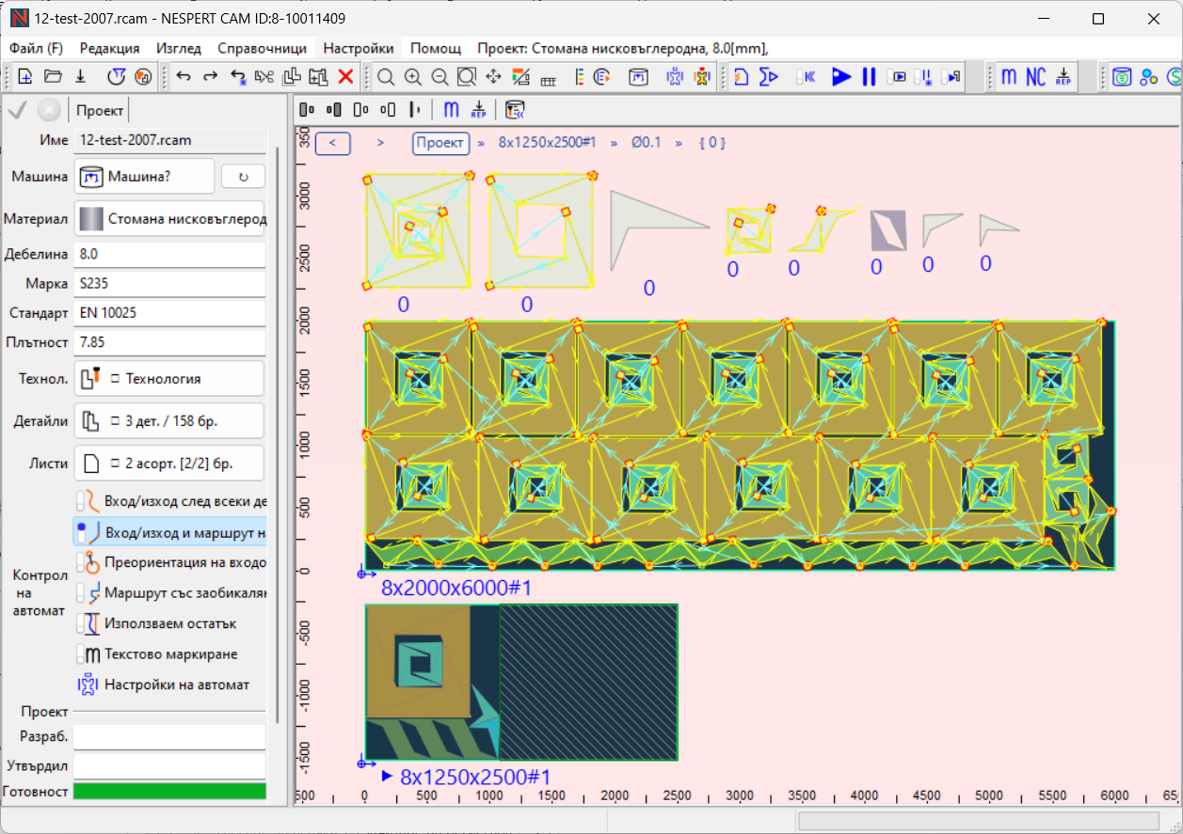The image size is (1183, 834).
Task: Open file using the folder icon
Action: click(x=53, y=77)
